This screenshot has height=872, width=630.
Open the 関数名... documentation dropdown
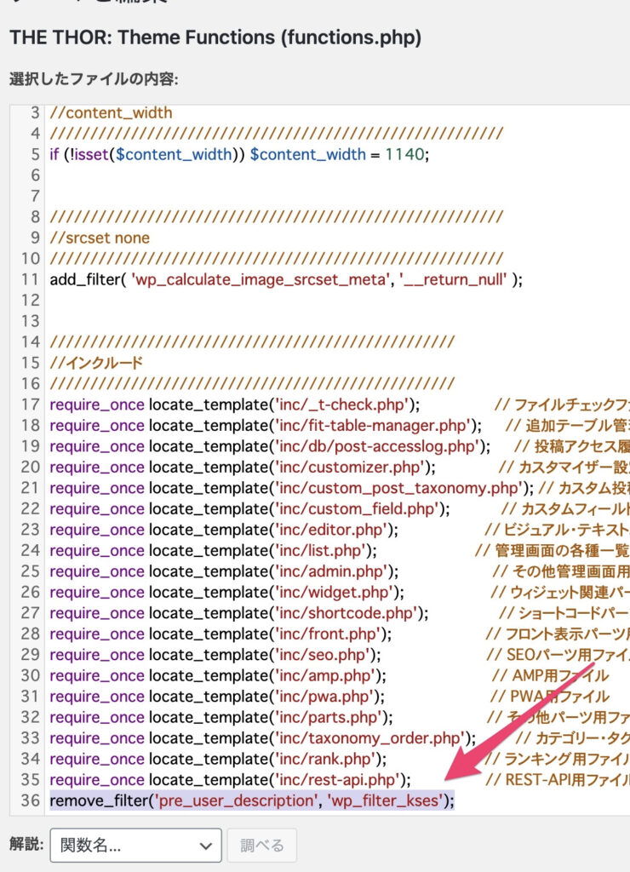[x=135, y=846]
